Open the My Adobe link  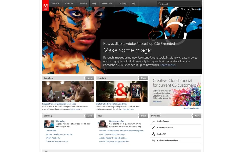[x=164, y=9]
